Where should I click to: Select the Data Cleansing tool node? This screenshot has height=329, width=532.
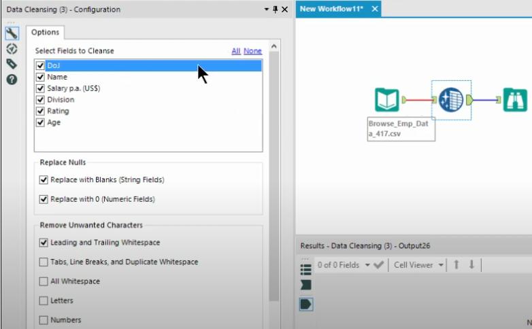451,100
